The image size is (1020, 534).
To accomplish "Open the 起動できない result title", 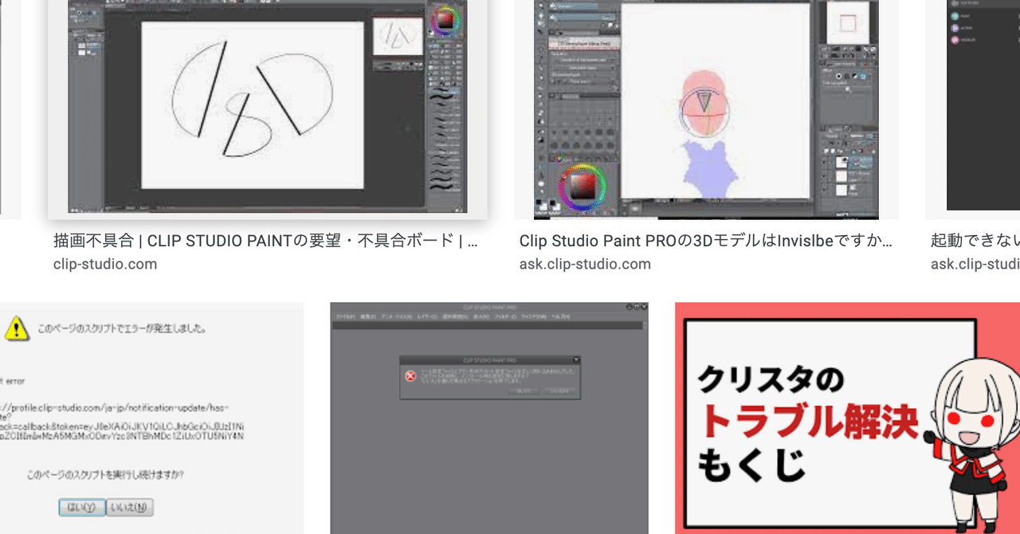I will click(x=975, y=241).
